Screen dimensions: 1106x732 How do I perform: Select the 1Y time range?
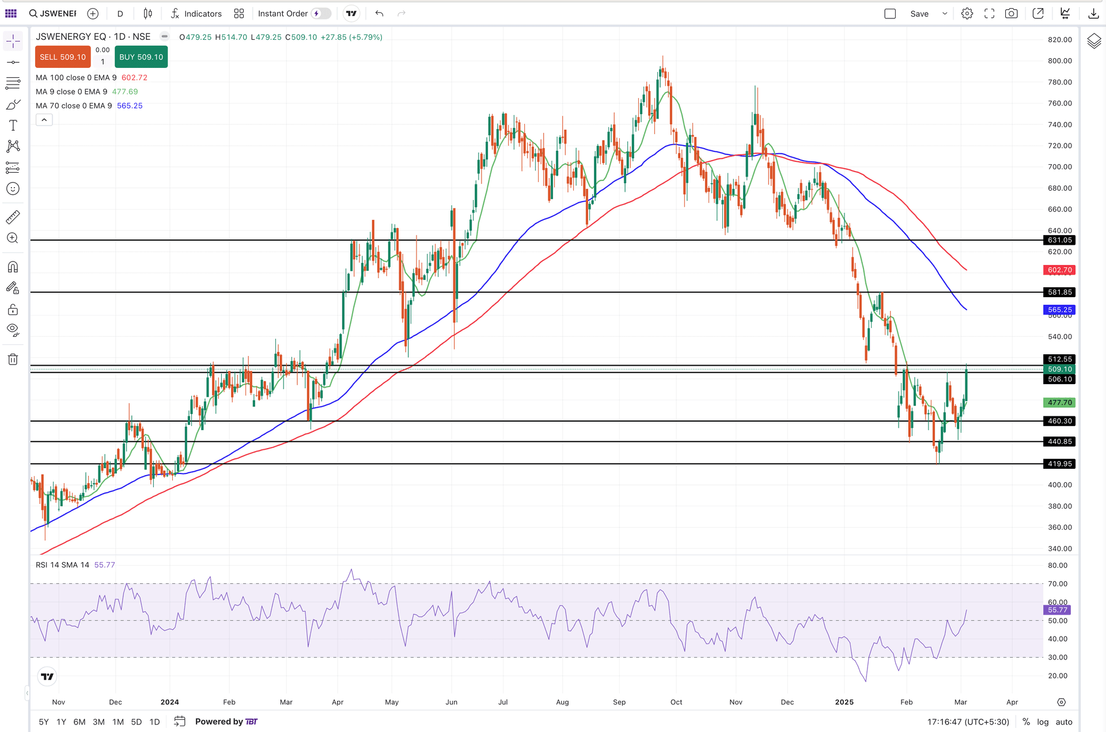coord(61,722)
